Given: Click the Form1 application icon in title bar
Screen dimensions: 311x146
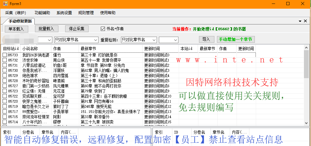Looking at the screenshot, I should 5,4.
